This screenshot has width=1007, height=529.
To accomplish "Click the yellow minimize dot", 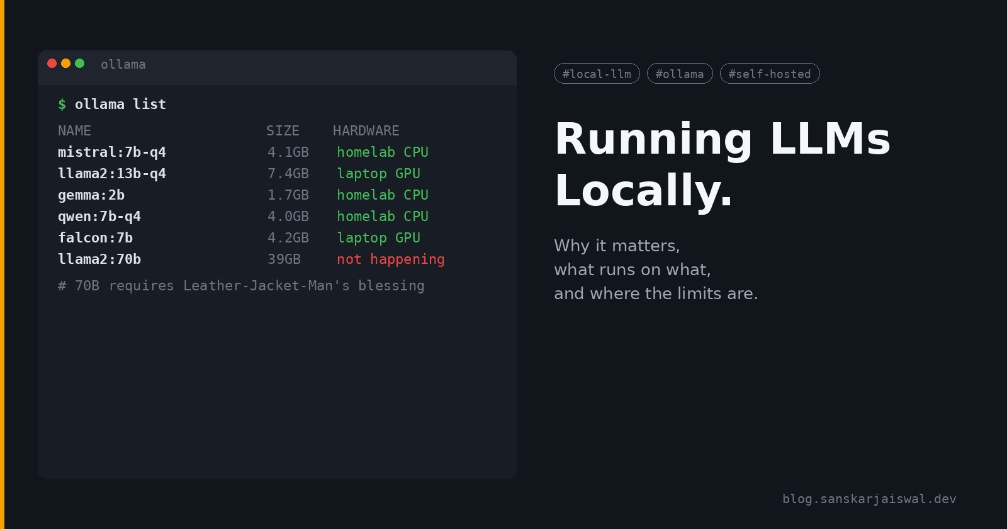I will (x=65, y=63).
